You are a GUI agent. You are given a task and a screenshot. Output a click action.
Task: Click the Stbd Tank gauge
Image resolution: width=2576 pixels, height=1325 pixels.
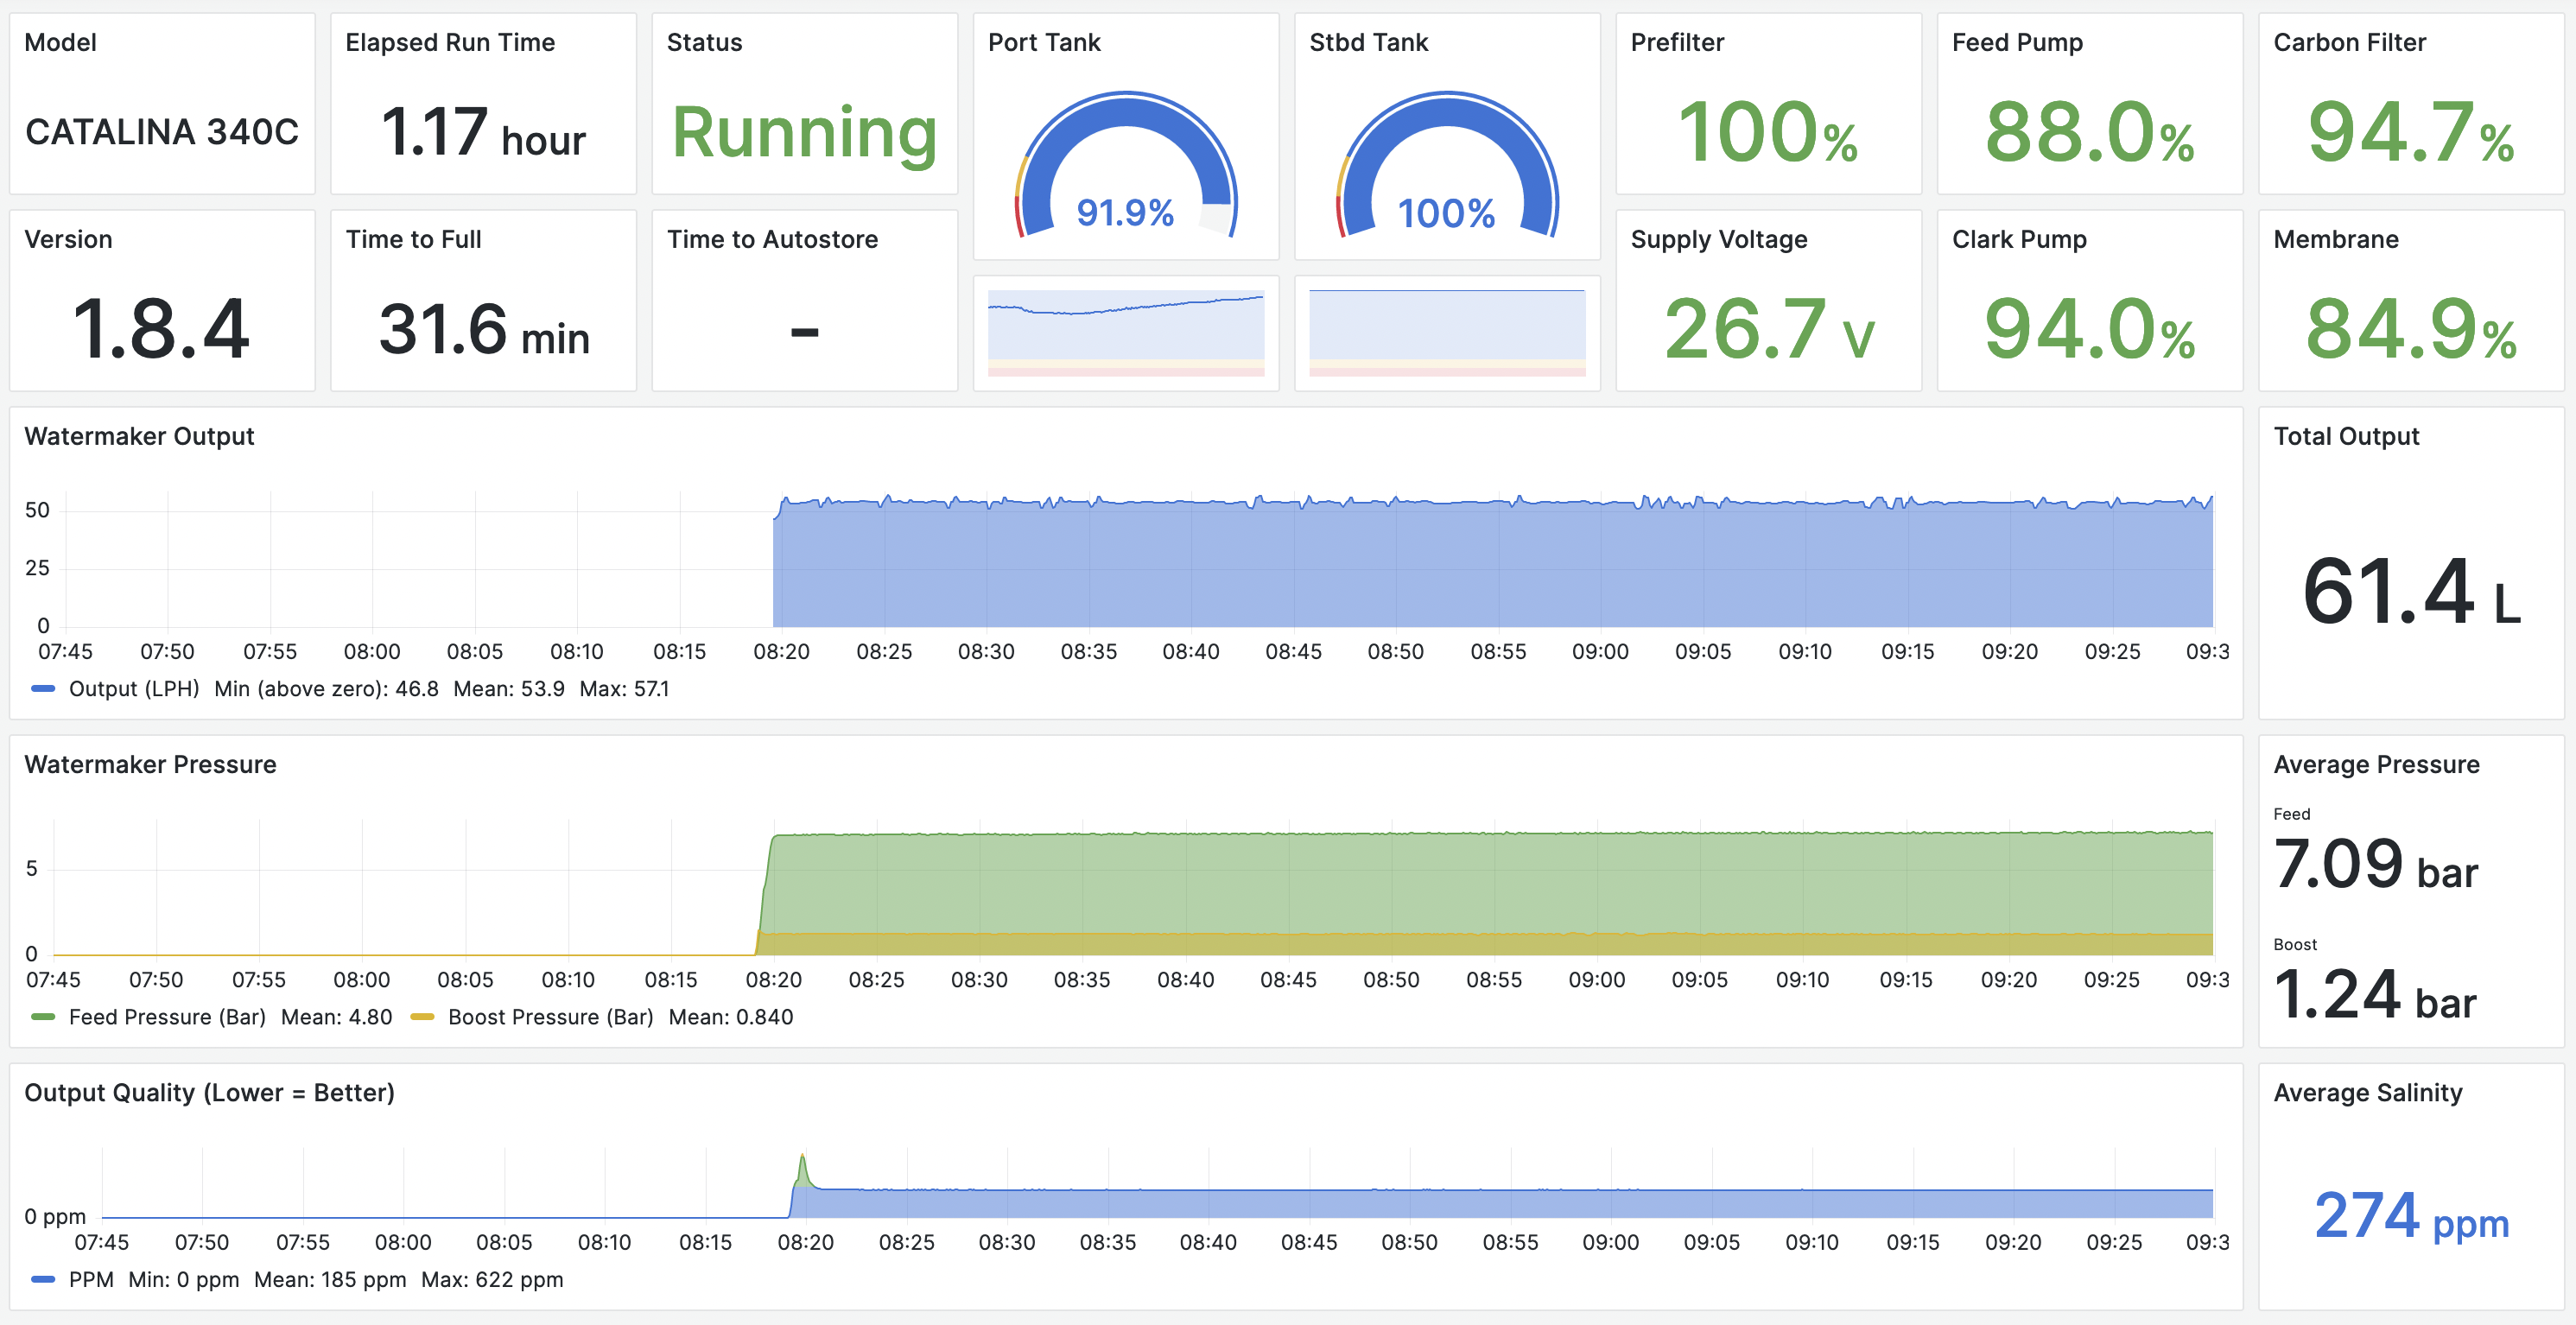pos(1446,165)
